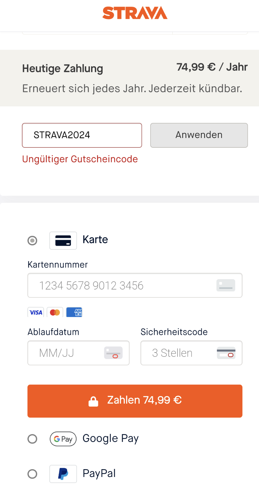Image resolution: width=259 pixels, height=497 pixels.
Task: Select the Karte payment radio button
Action: click(32, 241)
